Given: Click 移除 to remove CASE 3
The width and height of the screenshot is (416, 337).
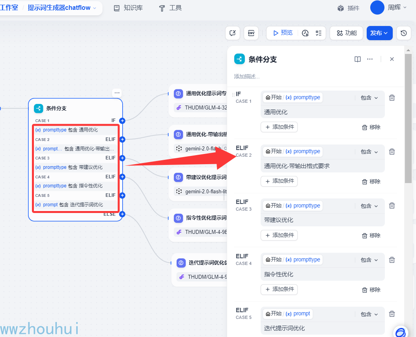Looking at the screenshot, I should (371, 235).
